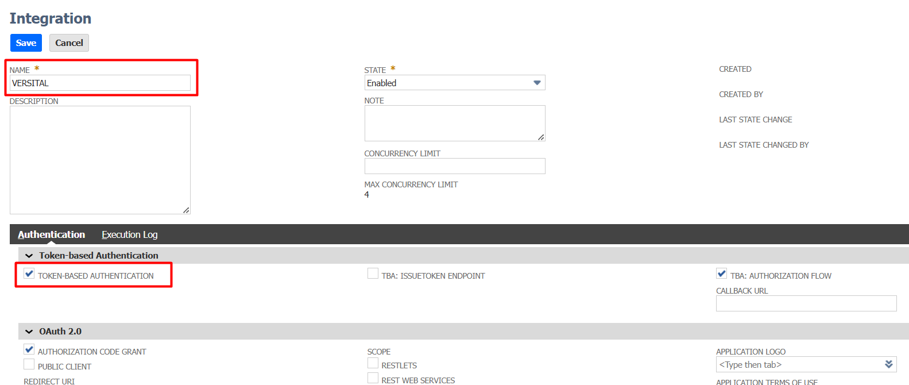Screen dimensions: 909x385
Task: Uncheck Token-Based Authentication checkbox
Action: (x=29, y=274)
